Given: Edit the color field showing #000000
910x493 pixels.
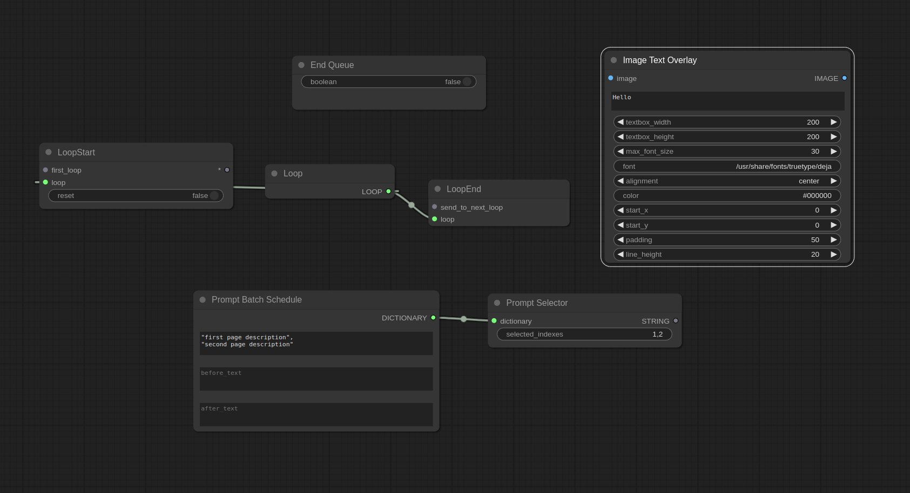Looking at the screenshot, I should pos(727,196).
